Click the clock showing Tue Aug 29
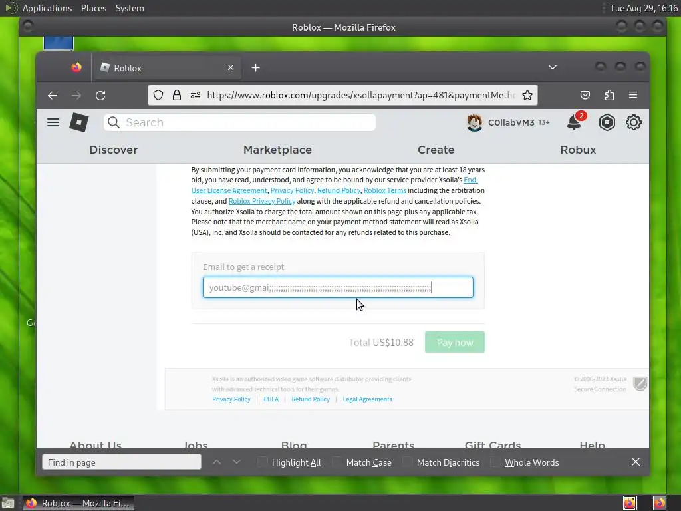Screen dimensions: 681x511 coord(644,8)
